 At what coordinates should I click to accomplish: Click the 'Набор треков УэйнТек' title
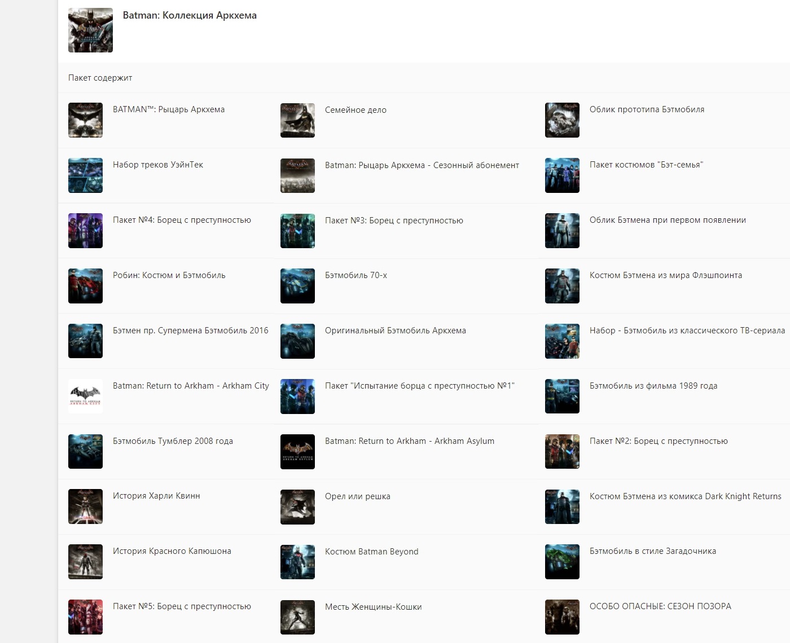(x=158, y=165)
